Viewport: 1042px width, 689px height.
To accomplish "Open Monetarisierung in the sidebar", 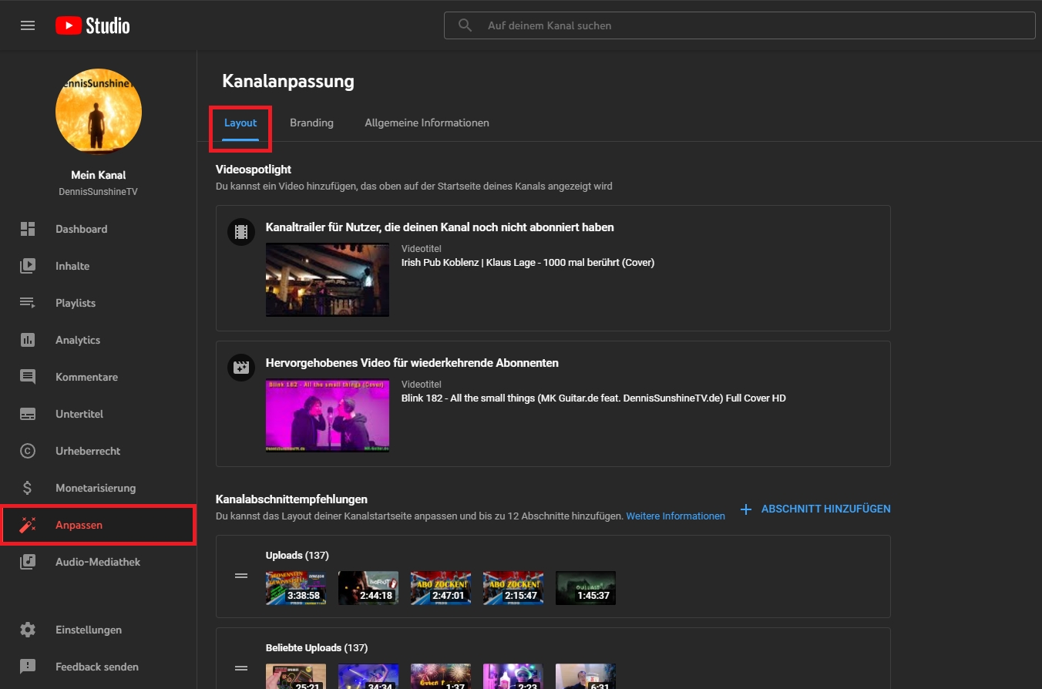I will tap(95, 488).
